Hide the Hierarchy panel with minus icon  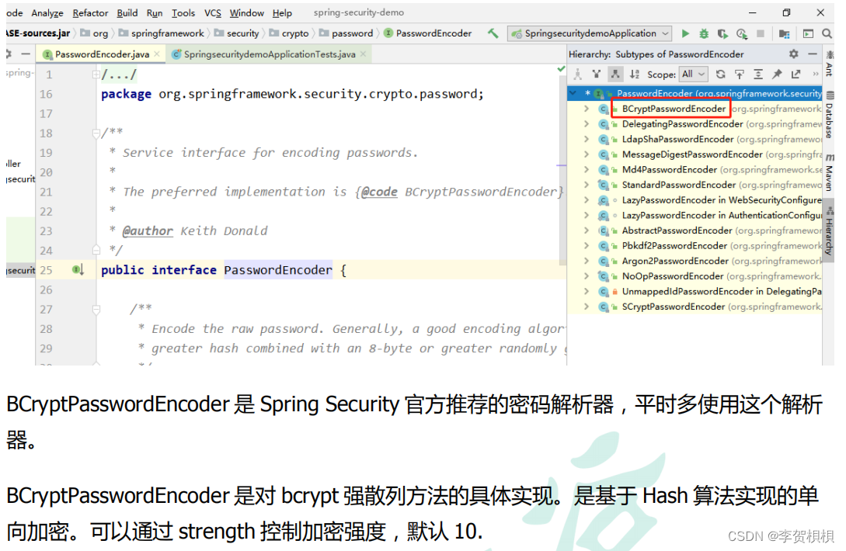[812, 54]
